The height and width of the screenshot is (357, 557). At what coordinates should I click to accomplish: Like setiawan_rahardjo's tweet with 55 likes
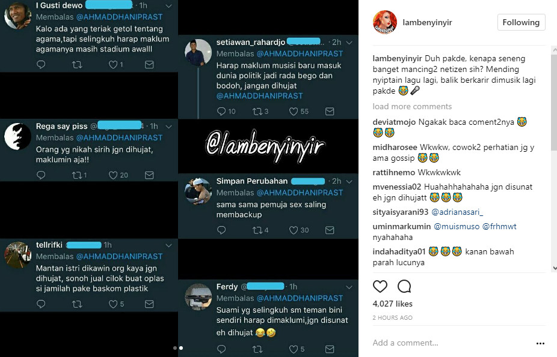click(x=294, y=112)
